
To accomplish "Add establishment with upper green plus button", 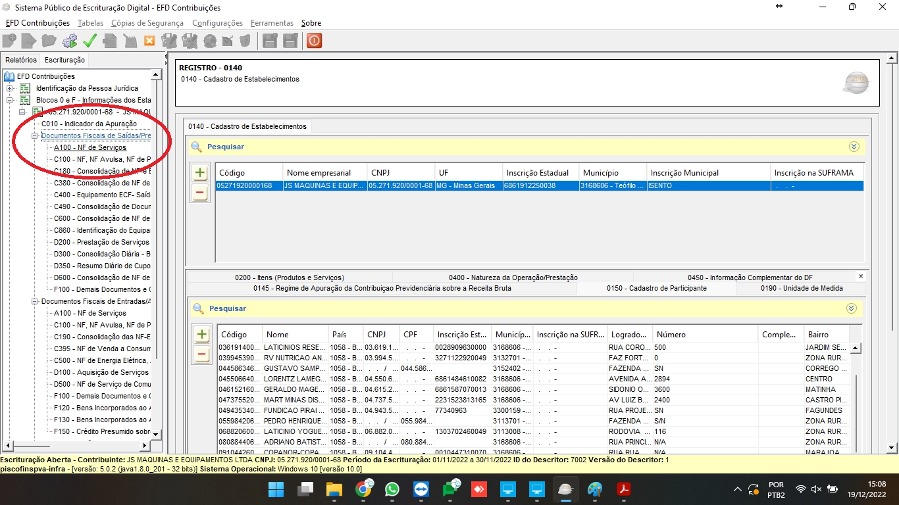I will click(200, 174).
